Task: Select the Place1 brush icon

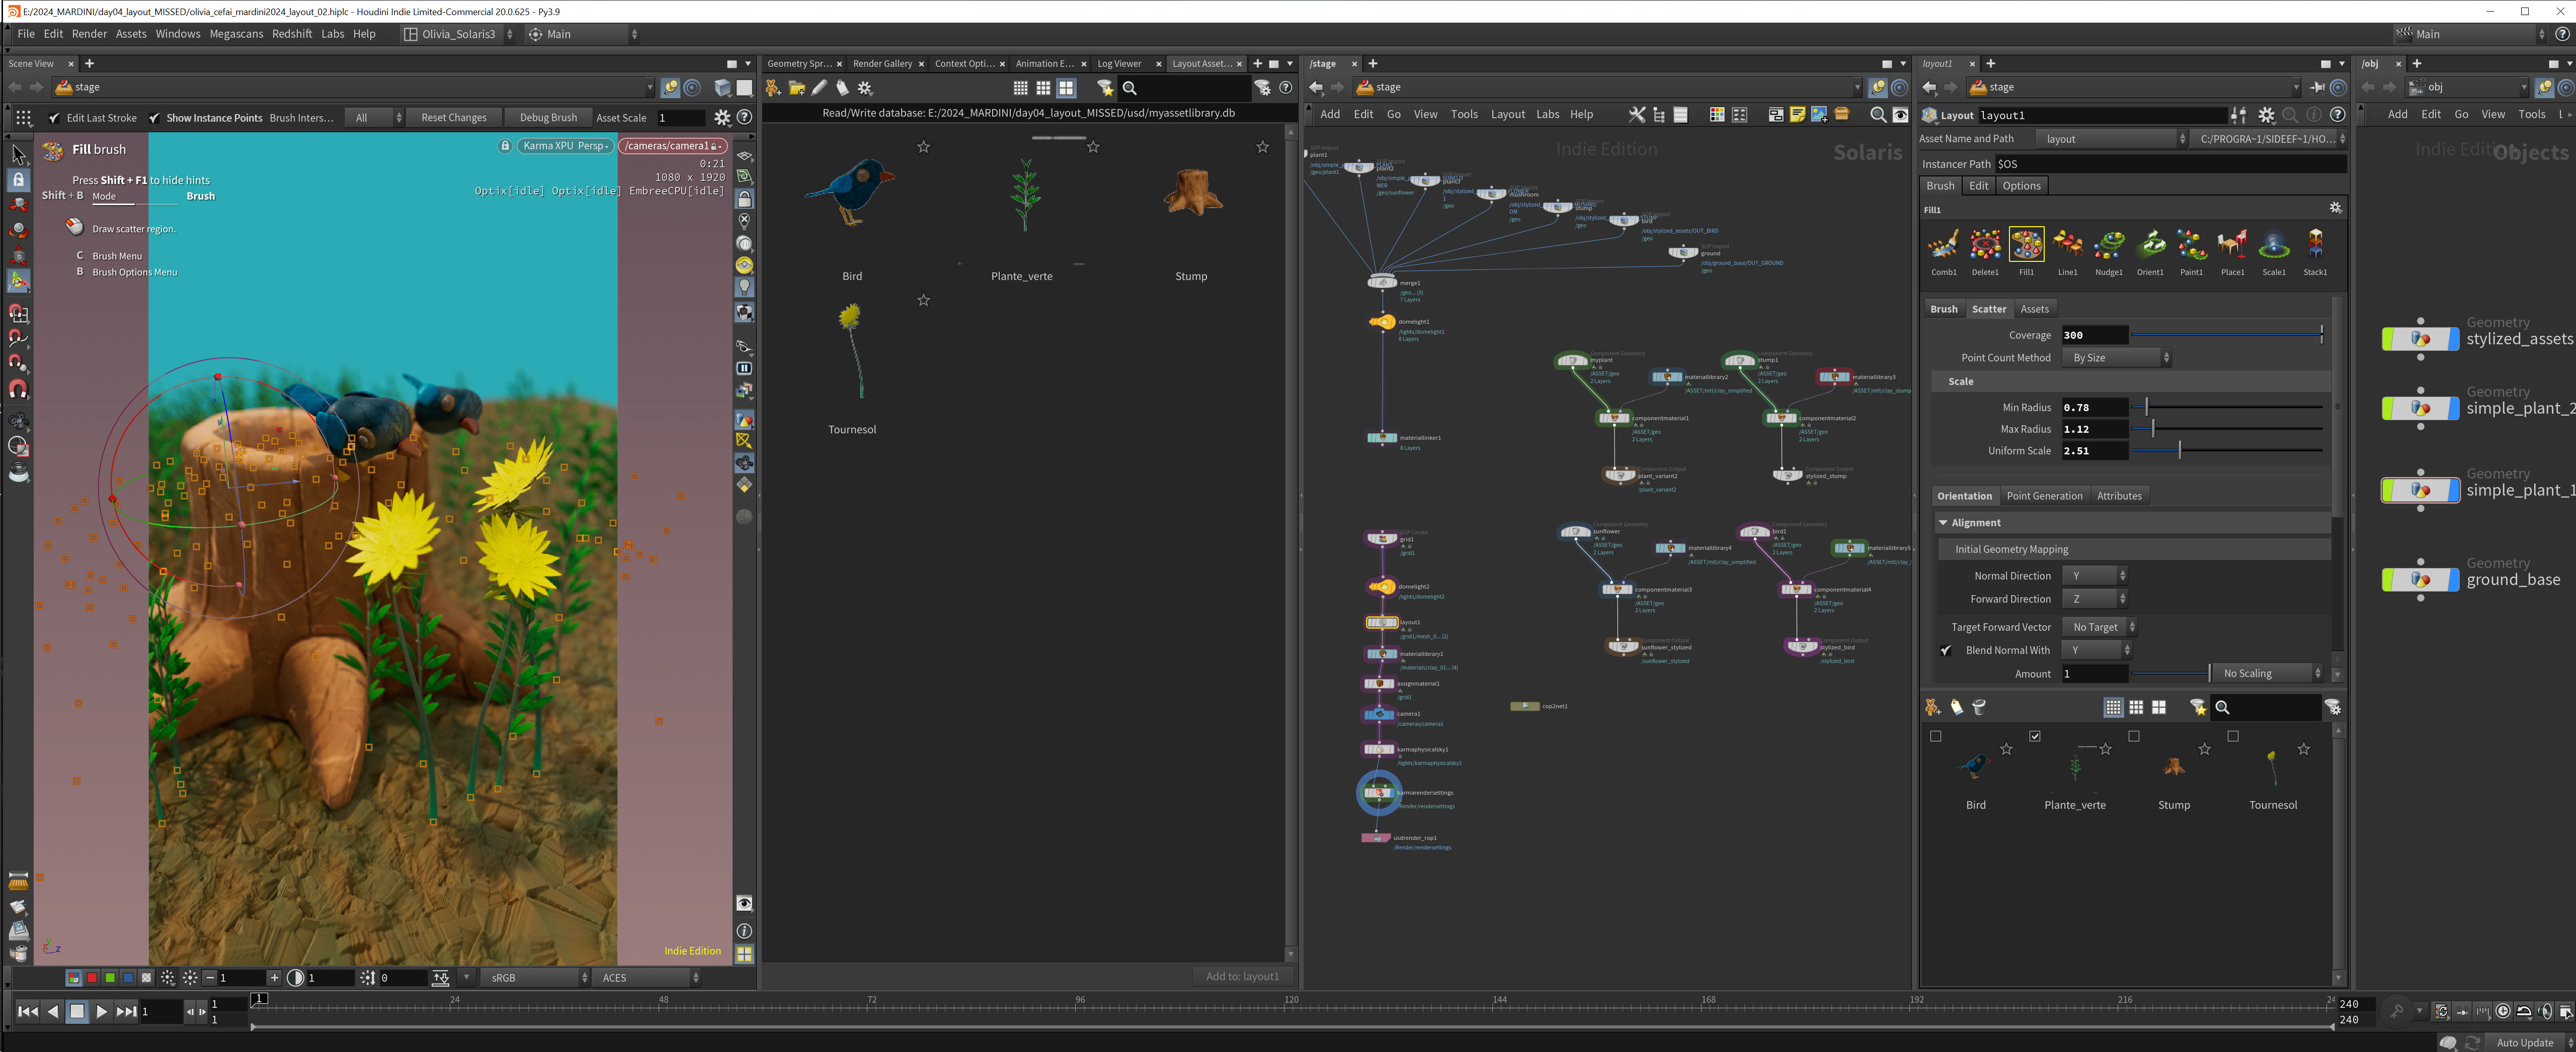Action: tap(2232, 245)
